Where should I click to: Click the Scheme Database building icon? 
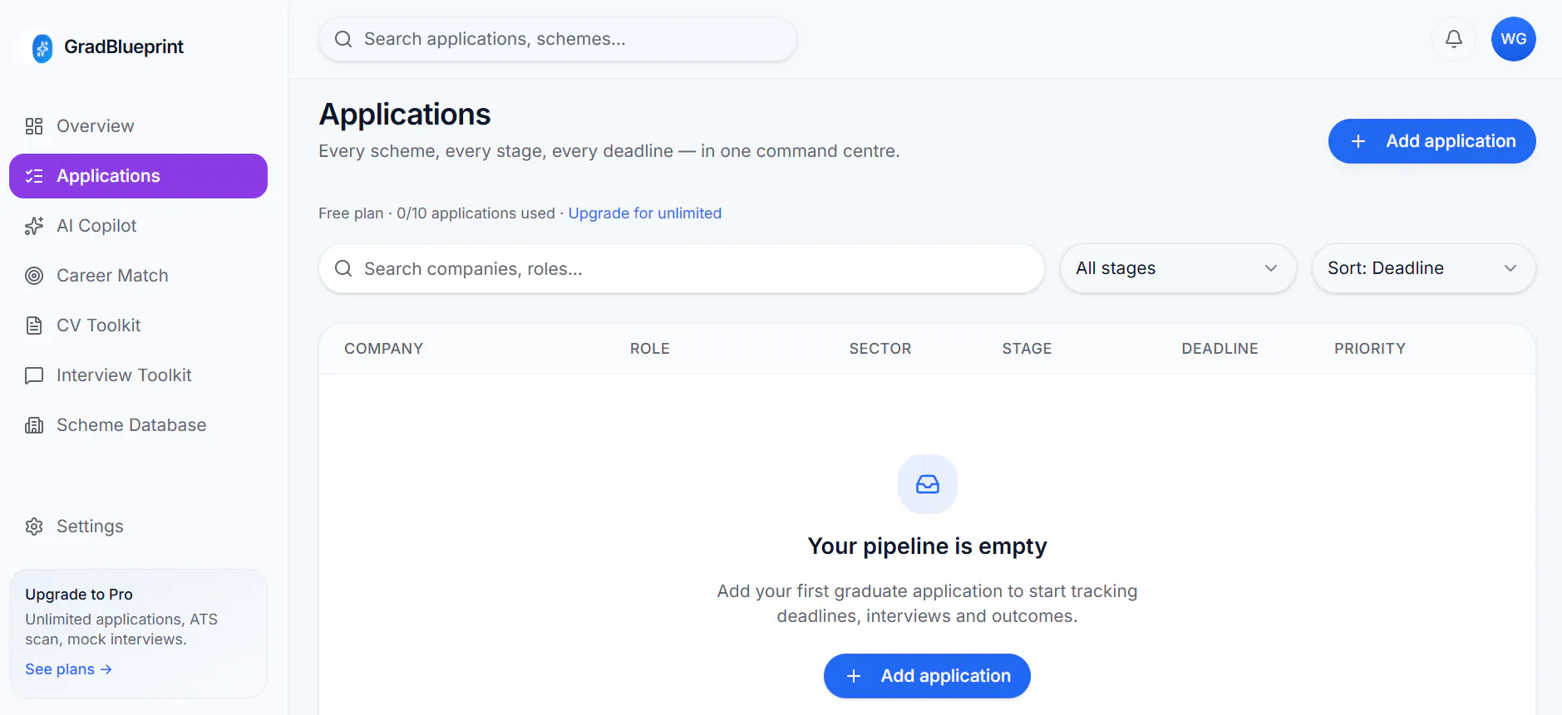click(34, 425)
